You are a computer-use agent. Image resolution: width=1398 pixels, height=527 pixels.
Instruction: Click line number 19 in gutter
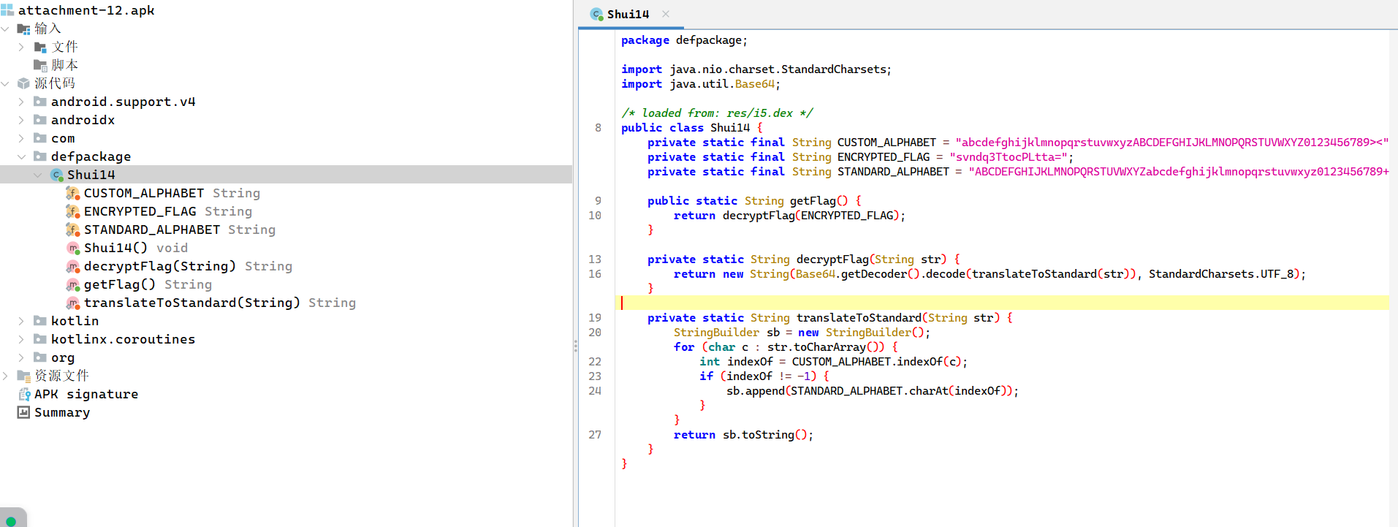coord(595,318)
